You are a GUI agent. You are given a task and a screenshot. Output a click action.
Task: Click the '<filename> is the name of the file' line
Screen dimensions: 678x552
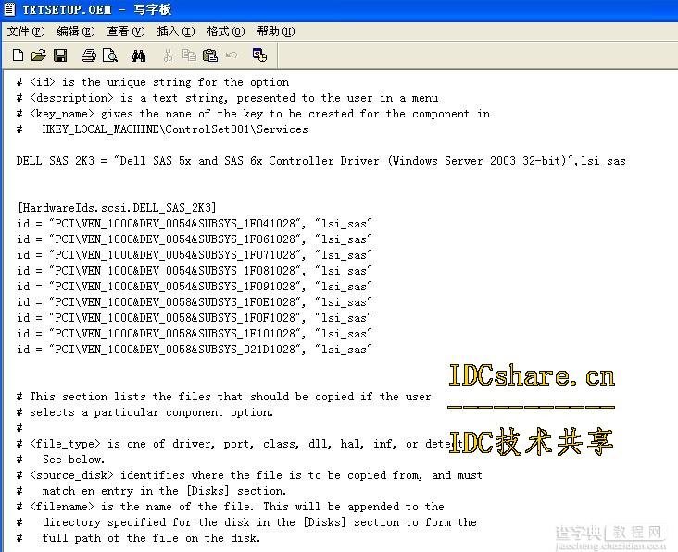231,507
